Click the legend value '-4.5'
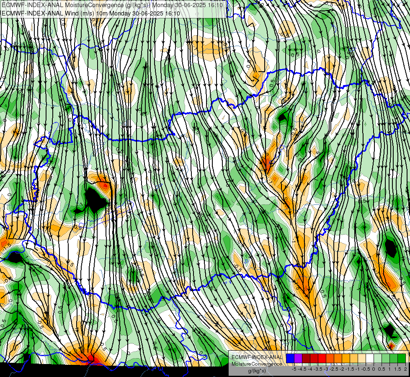This screenshot has height=377, width=410. tap(302, 369)
